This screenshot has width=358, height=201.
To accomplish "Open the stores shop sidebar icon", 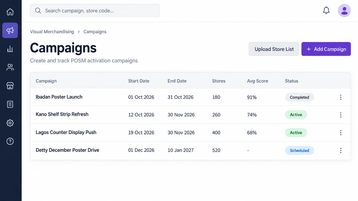I will [x=10, y=86].
